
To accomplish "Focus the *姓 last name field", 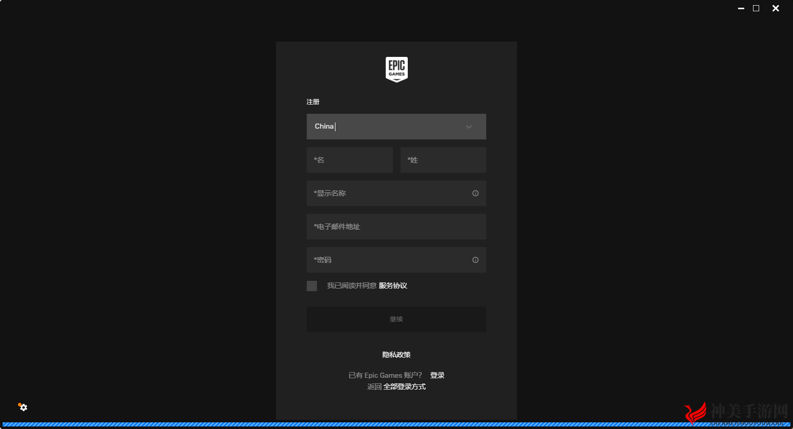I will tap(443, 160).
